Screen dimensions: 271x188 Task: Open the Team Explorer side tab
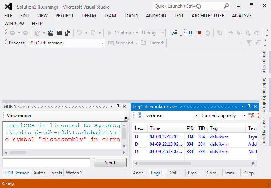264,131
